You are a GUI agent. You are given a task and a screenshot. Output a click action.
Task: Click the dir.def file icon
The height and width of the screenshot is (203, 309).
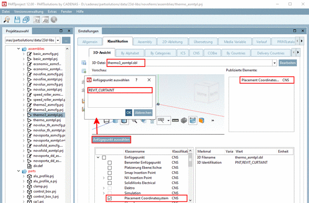[x=29, y=166]
